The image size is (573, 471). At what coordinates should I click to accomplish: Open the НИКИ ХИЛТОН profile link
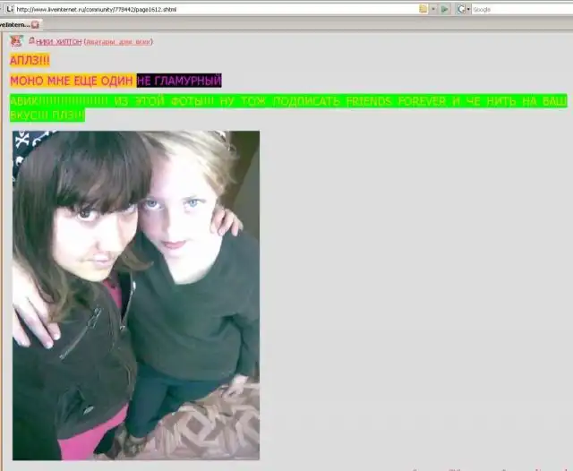(59, 42)
